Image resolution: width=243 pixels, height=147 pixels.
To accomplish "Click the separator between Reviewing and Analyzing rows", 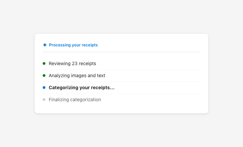I will point(121,69).
